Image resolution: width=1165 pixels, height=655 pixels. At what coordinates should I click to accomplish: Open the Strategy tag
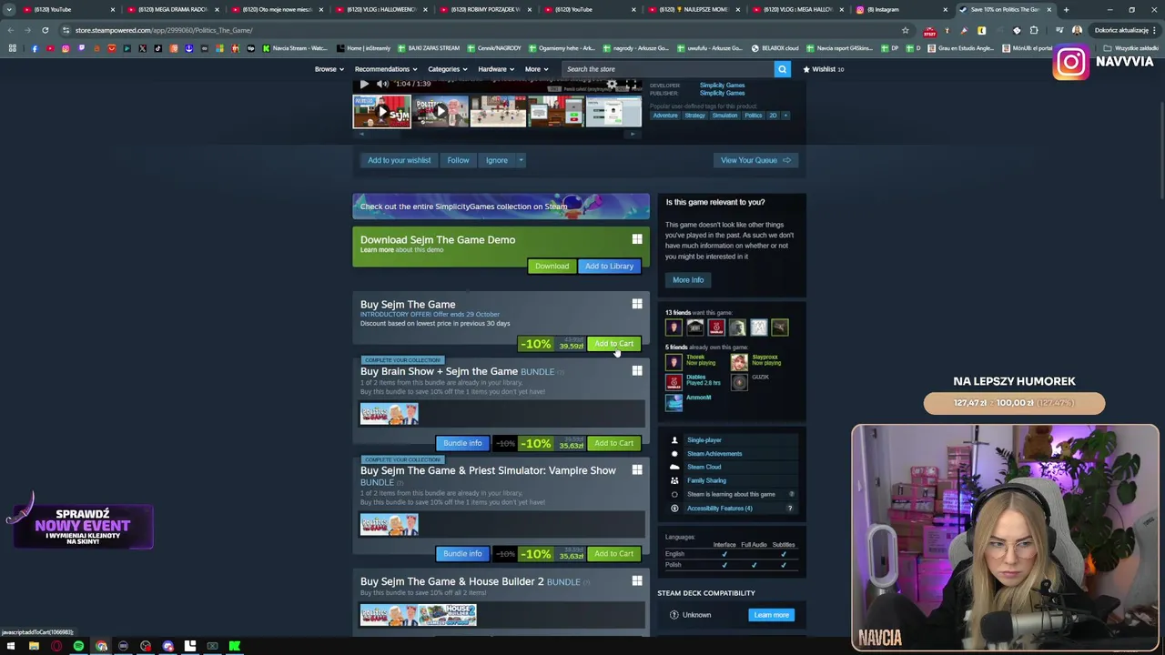694,116
